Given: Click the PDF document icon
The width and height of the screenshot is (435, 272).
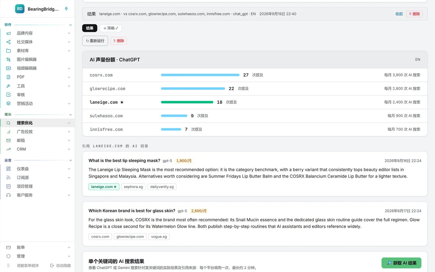Looking at the screenshot, I should coord(8,77).
